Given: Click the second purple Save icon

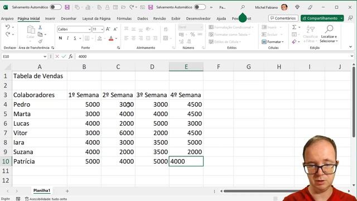Looking at the screenshot, I should (151, 7).
